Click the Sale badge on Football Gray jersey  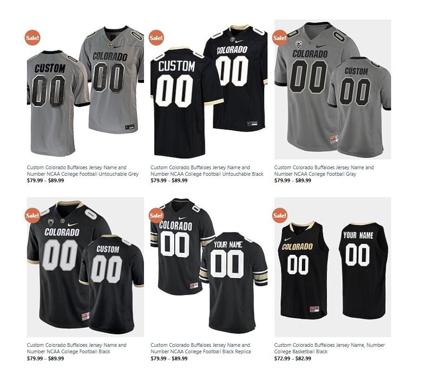coord(280,38)
